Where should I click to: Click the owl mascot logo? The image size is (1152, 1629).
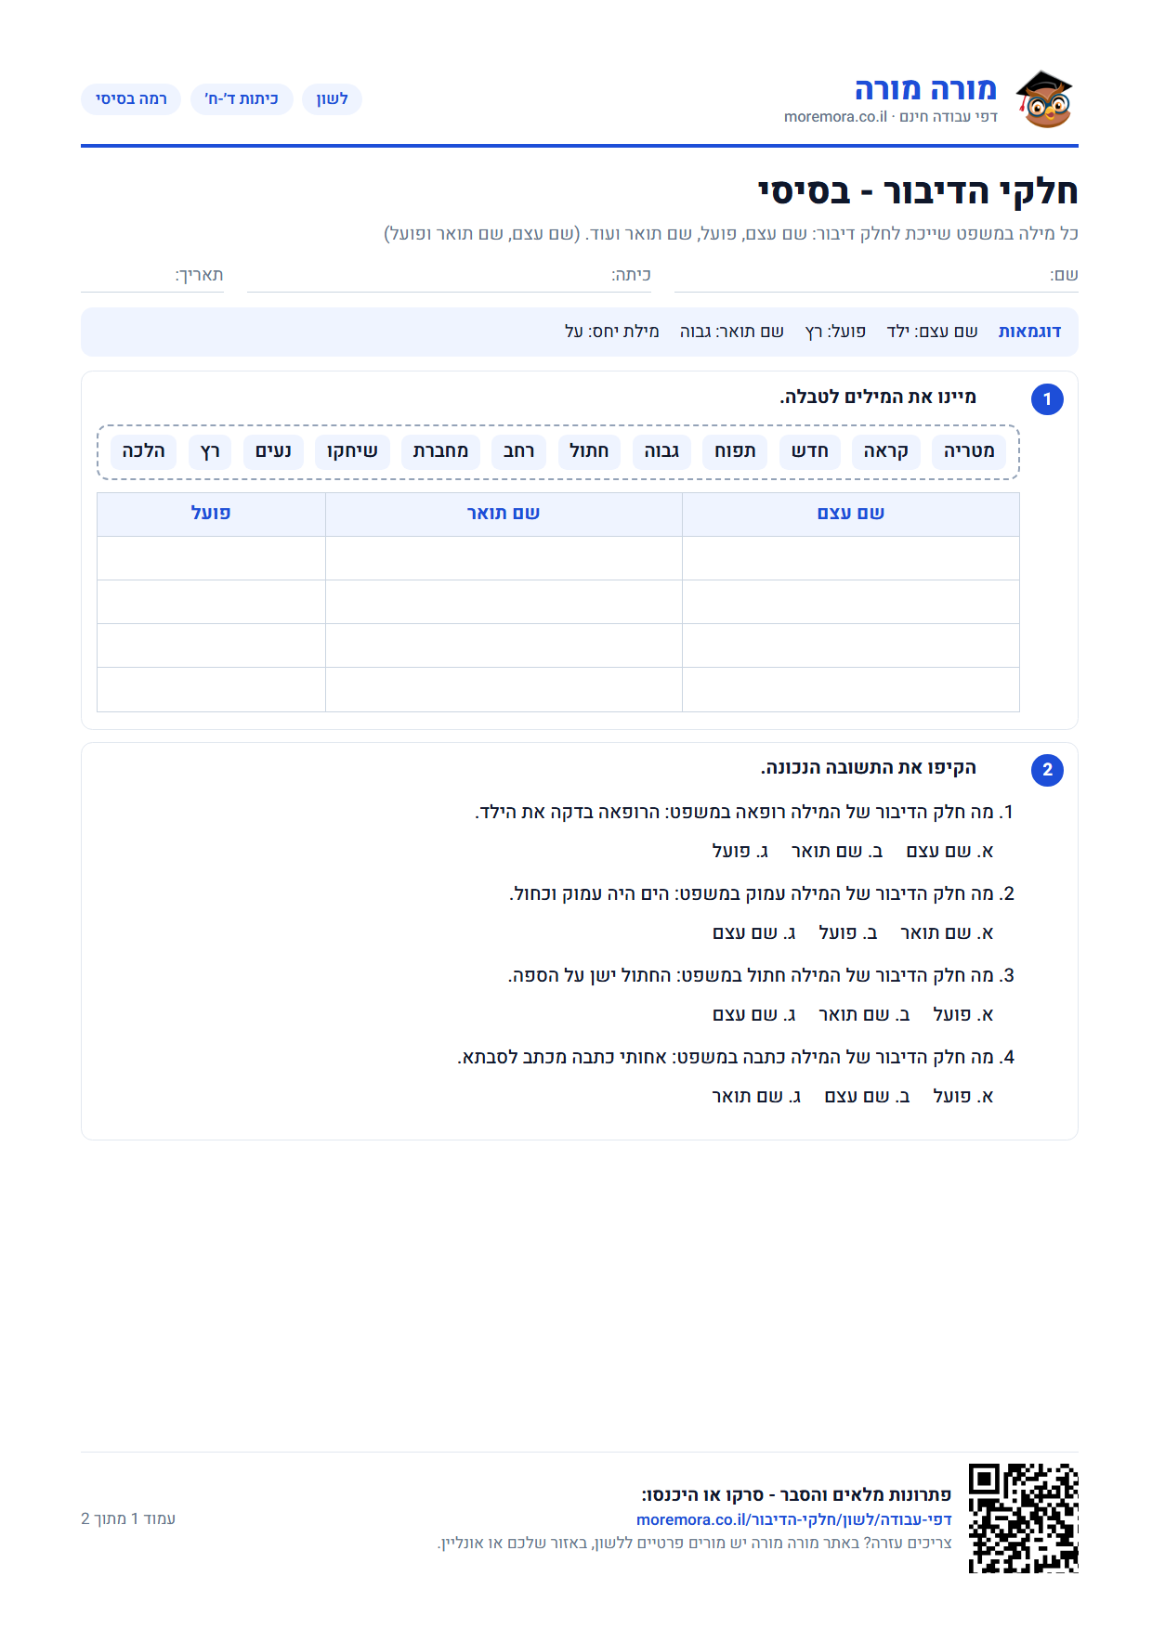coord(1044,98)
